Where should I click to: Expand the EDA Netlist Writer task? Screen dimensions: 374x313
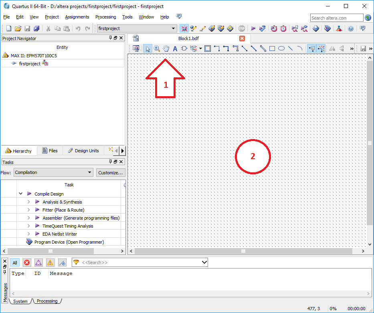[28, 234]
